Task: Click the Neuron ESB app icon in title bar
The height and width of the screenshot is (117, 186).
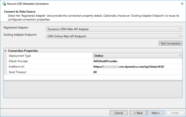Action: point(4,4)
